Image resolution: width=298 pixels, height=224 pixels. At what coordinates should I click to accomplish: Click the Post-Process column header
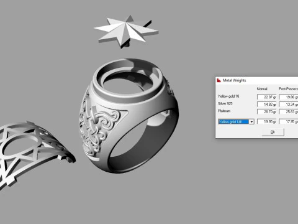click(289, 89)
